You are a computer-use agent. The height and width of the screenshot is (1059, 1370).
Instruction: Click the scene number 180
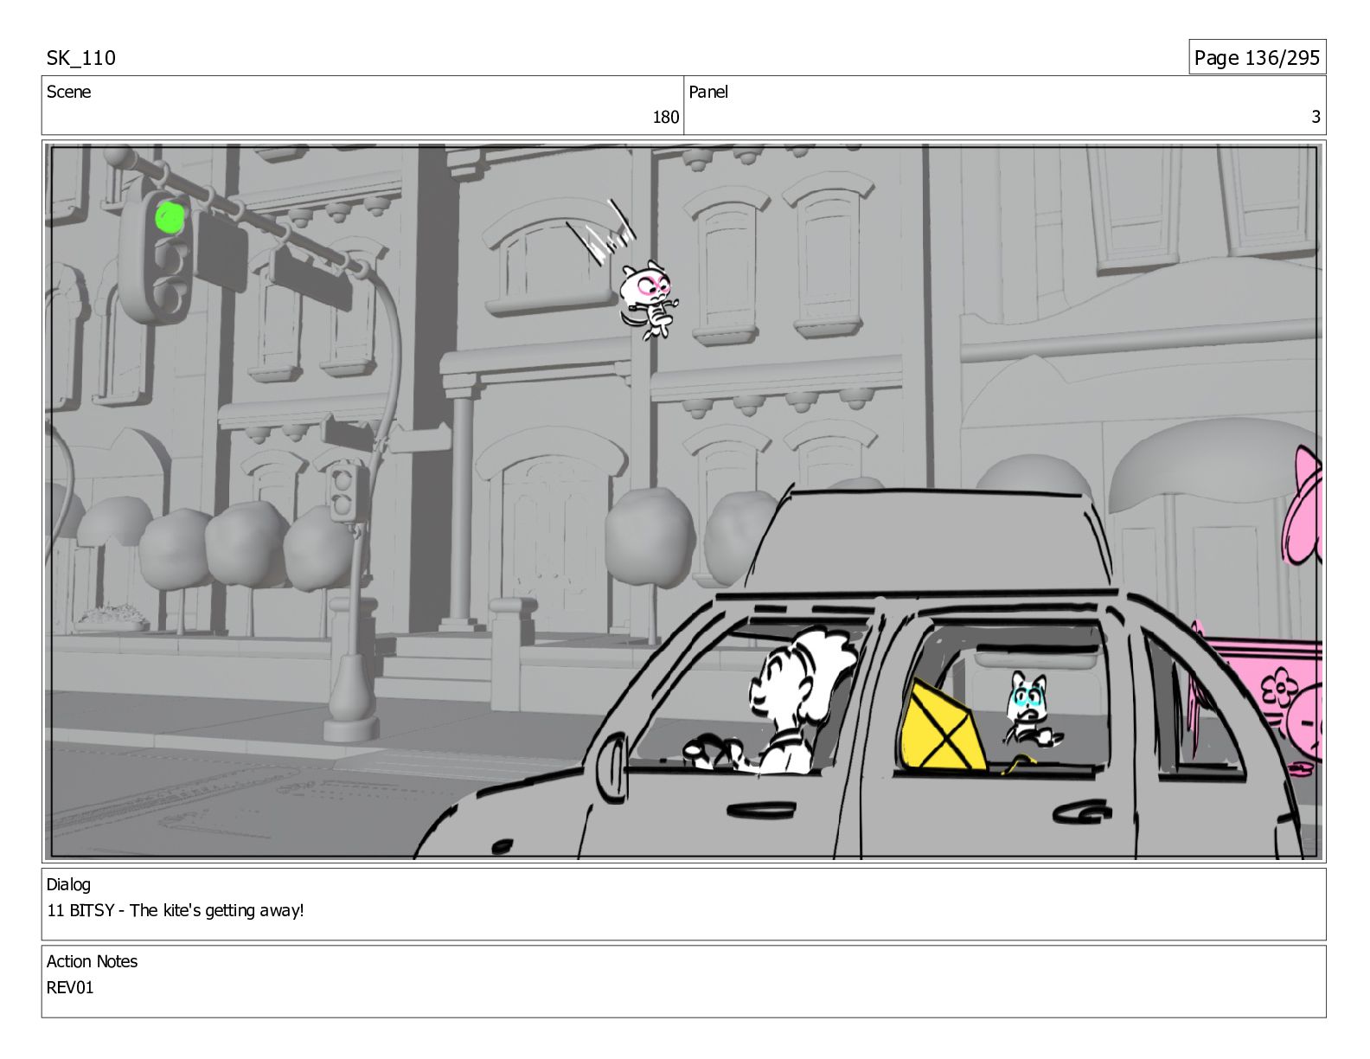coord(665,117)
